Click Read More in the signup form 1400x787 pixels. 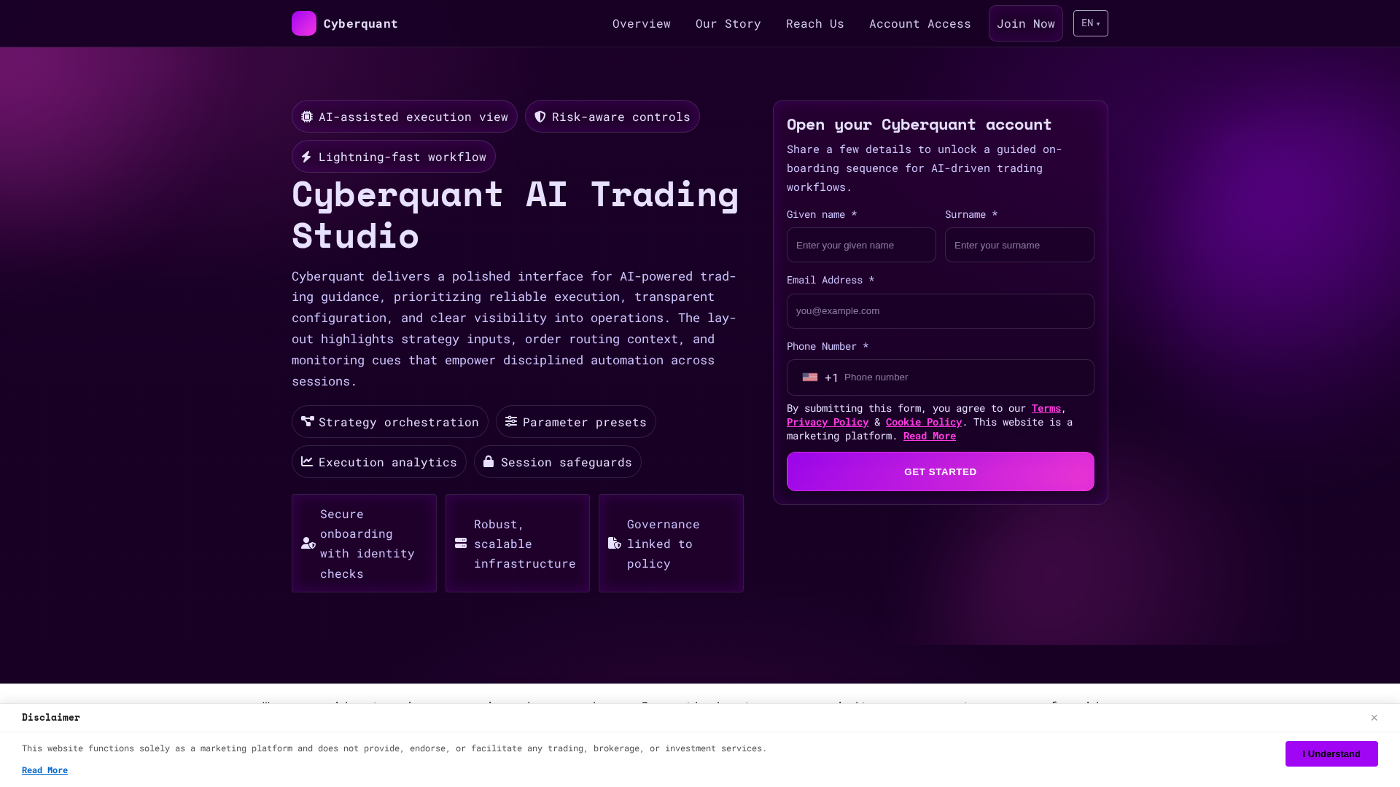(930, 436)
